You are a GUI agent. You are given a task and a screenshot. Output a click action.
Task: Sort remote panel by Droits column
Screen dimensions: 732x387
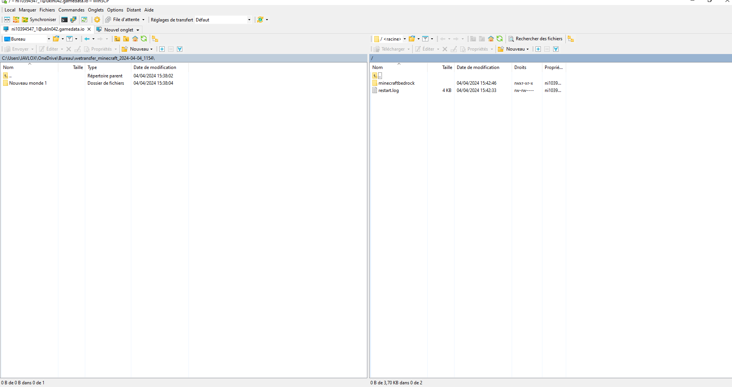527,67
